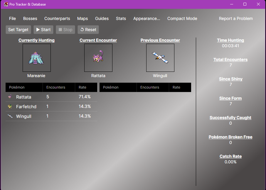266x190 pixels.
Task: Open the Guides menu
Action: [102, 18]
